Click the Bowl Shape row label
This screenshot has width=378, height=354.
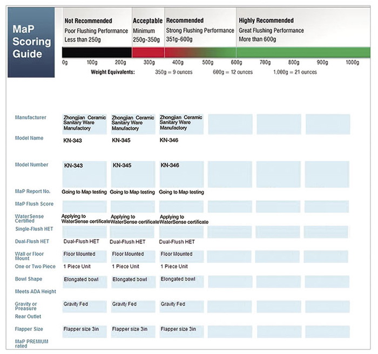[x=29, y=279]
